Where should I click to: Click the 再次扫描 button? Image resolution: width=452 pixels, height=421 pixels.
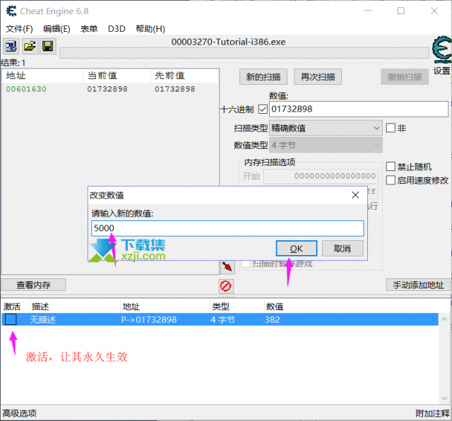318,77
